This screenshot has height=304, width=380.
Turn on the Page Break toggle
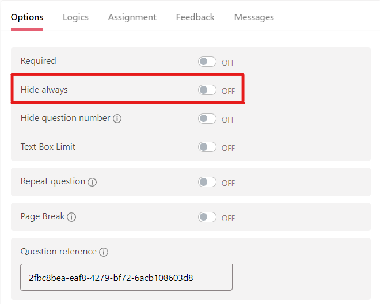click(207, 217)
